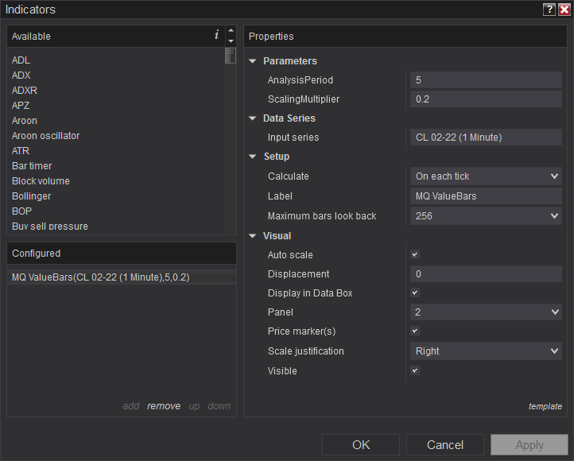
Task: Open the Scale justification dropdown
Action: coord(486,351)
